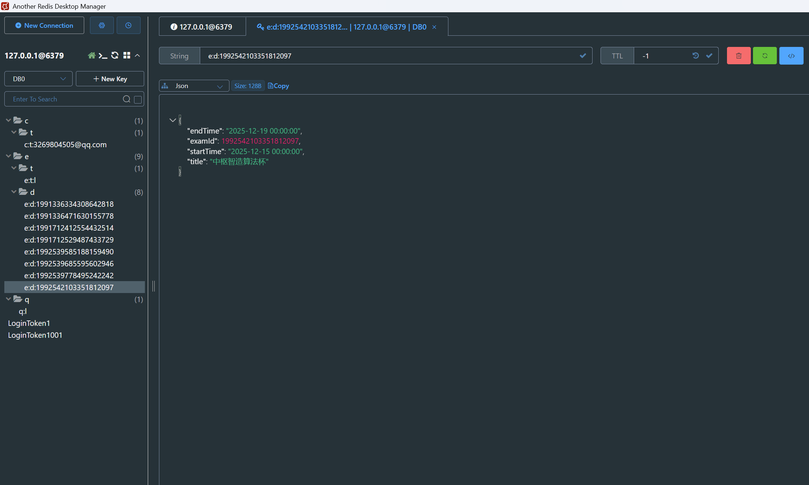Click the green home icon for connection

coord(92,56)
